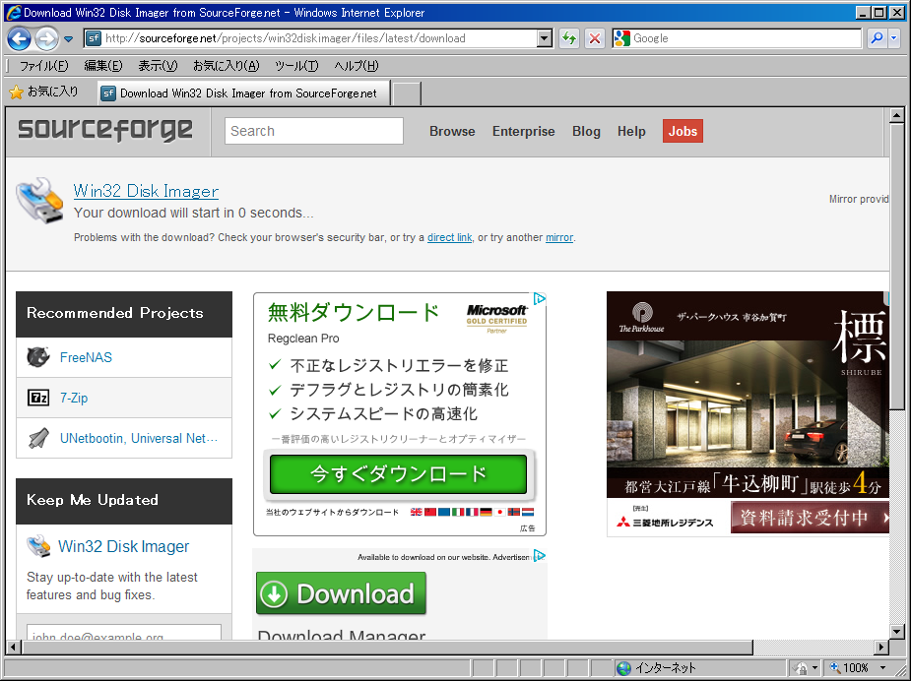This screenshot has height=681, width=911.
Task: Expand the address bar URL dropdown
Action: coord(544,39)
